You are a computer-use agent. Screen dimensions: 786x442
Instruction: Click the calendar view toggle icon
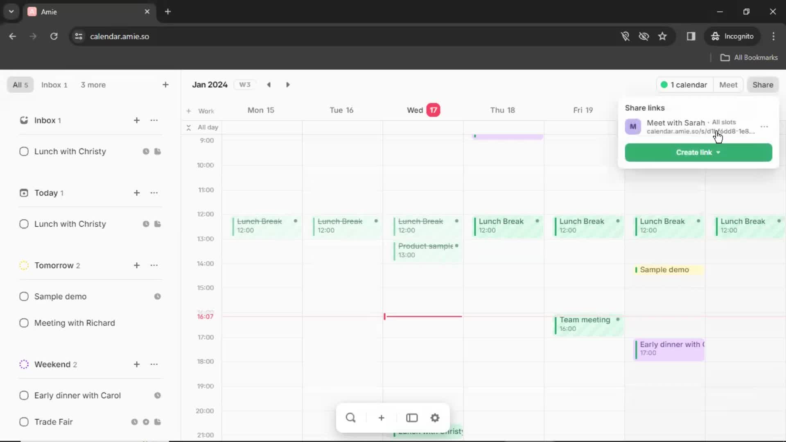pyautogui.click(x=411, y=418)
